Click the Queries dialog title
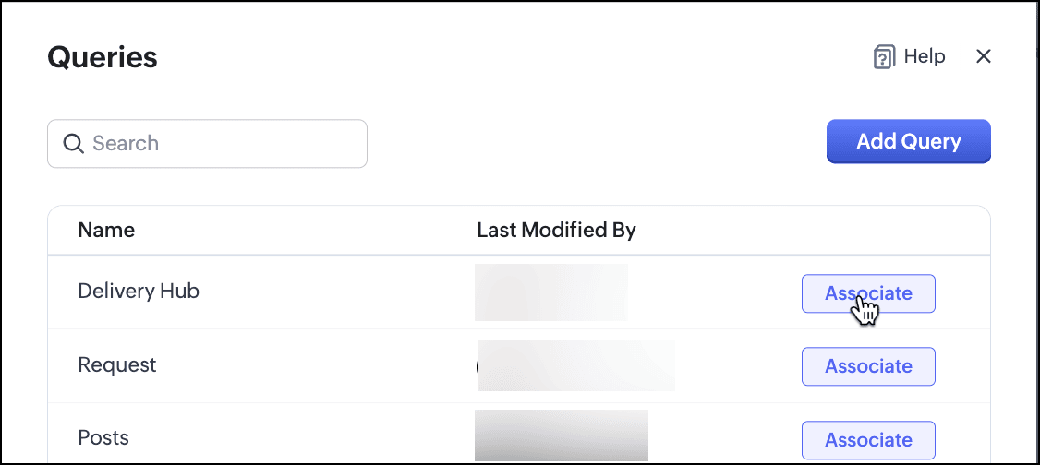1040x465 pixels. (x=103, y=58)
